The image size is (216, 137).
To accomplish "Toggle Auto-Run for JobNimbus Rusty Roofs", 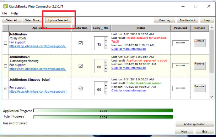I will pos(81,43).
